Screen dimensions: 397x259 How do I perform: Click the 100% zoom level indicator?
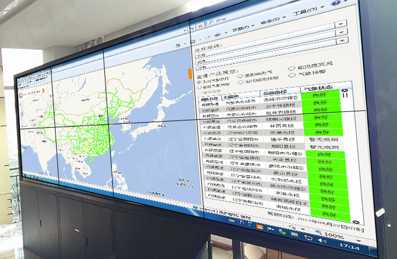(x=335, y=236)
